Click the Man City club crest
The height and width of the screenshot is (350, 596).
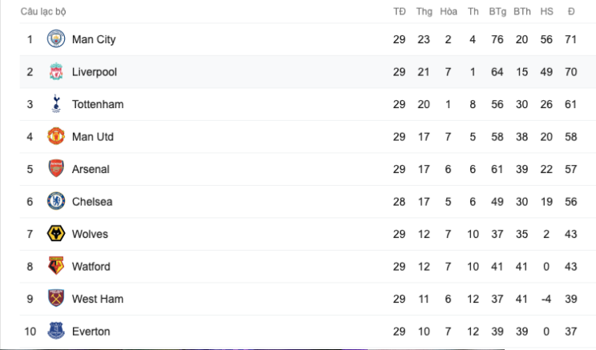point(55,39)
